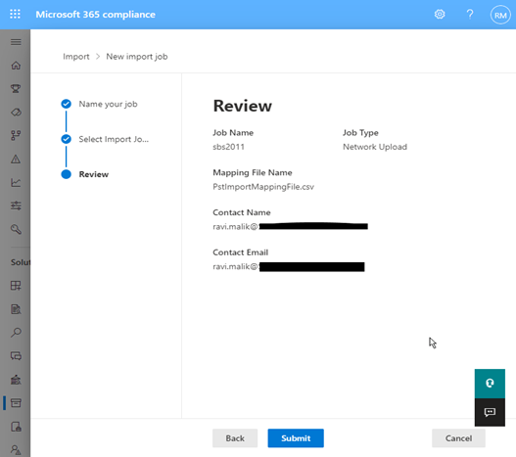
Task: Open Policies sliders icon
Action: click(x=16, y=206)
